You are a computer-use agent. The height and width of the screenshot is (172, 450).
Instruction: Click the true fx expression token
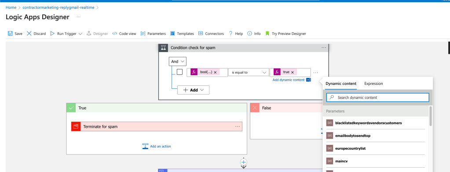285,72
